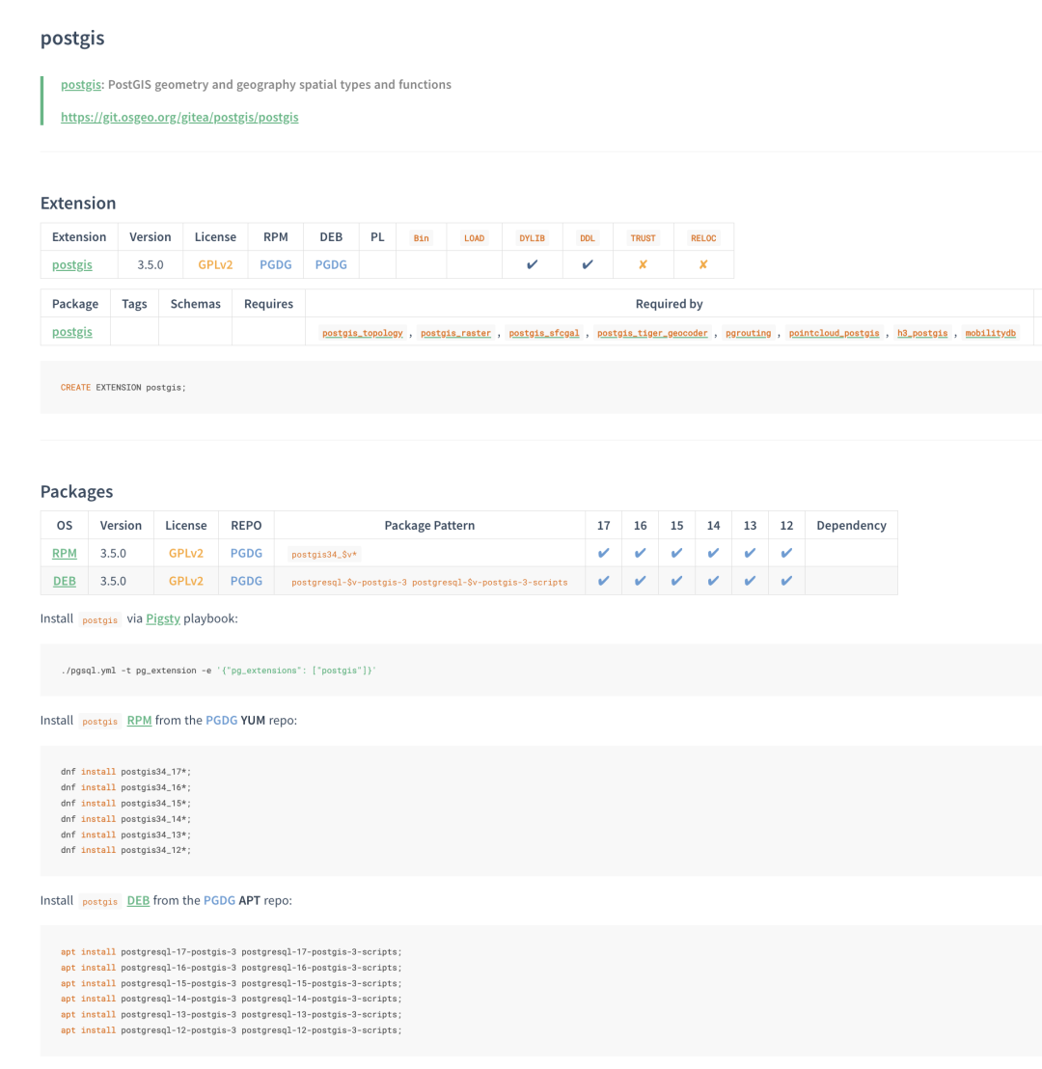
Task: Open postgis_sfcgal extension link
Action: click(543, 333)
